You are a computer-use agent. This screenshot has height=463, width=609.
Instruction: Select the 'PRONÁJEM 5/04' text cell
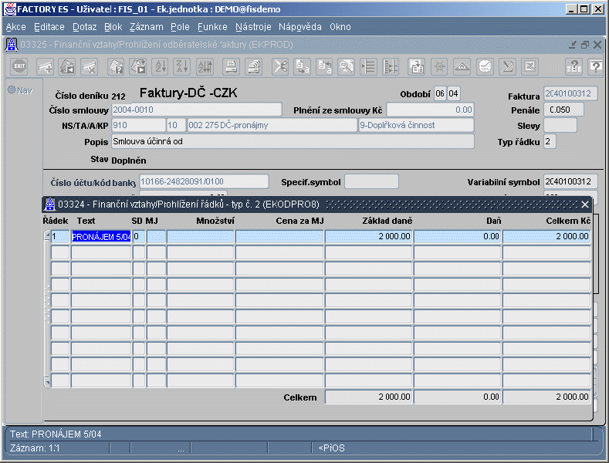pyautogui.click(x=101, y=237)
